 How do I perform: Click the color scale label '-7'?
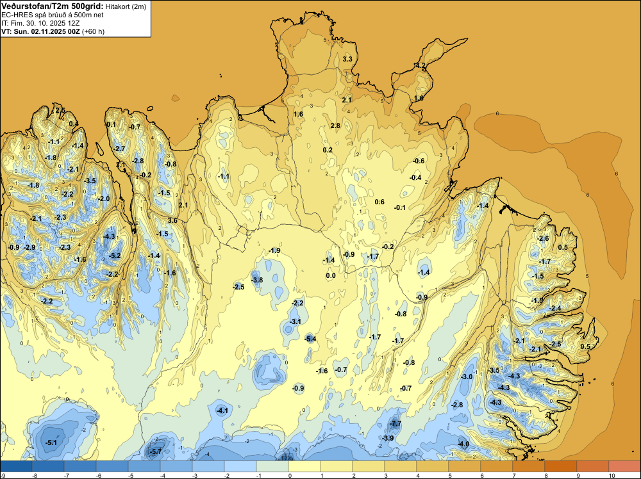66,475
